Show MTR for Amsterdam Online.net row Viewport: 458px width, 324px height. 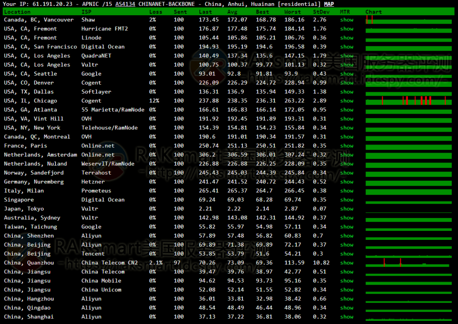click(x=347, y=155)
